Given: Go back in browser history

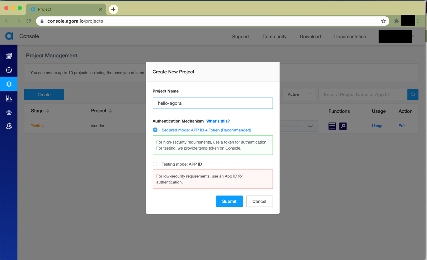Looking at the screenshot, I should [7, 21].
